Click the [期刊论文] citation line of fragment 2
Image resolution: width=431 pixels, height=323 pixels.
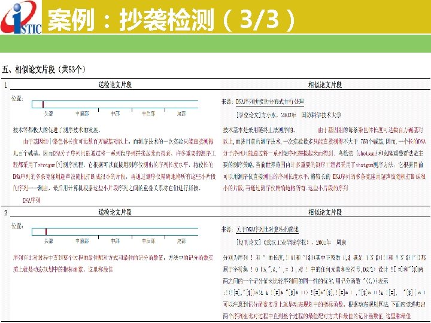click(x=291, y=242)
